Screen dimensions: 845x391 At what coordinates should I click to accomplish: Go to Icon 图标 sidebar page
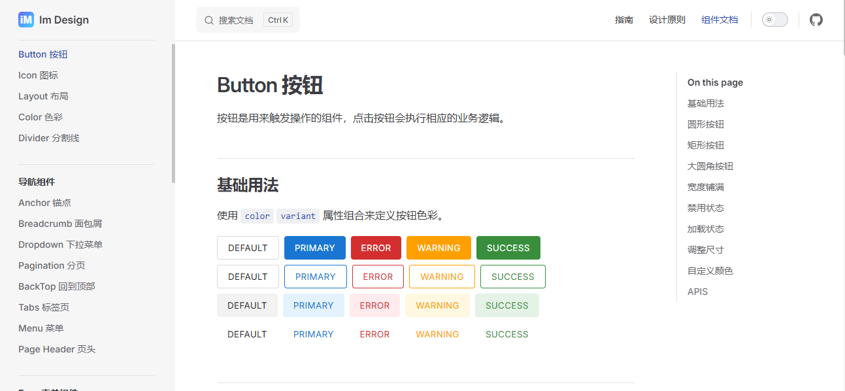pyautogui.click(x=39, y=75)
